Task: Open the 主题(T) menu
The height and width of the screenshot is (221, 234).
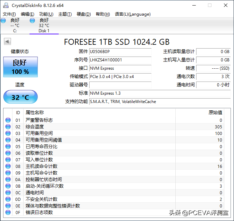Action: coord(65,14)
